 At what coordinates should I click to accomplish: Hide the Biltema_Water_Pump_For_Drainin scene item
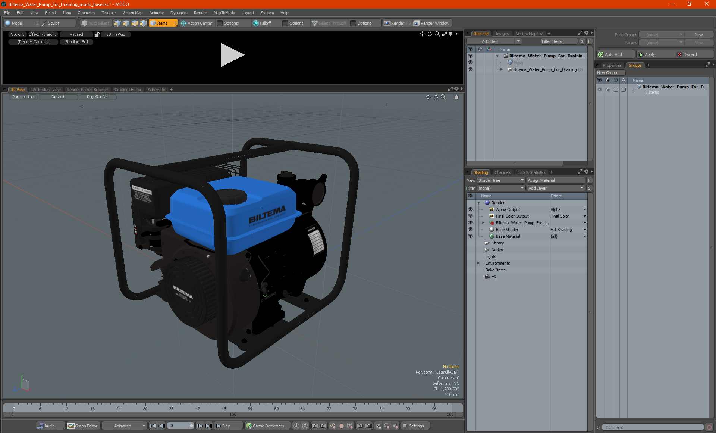click(x=470, y=56)
